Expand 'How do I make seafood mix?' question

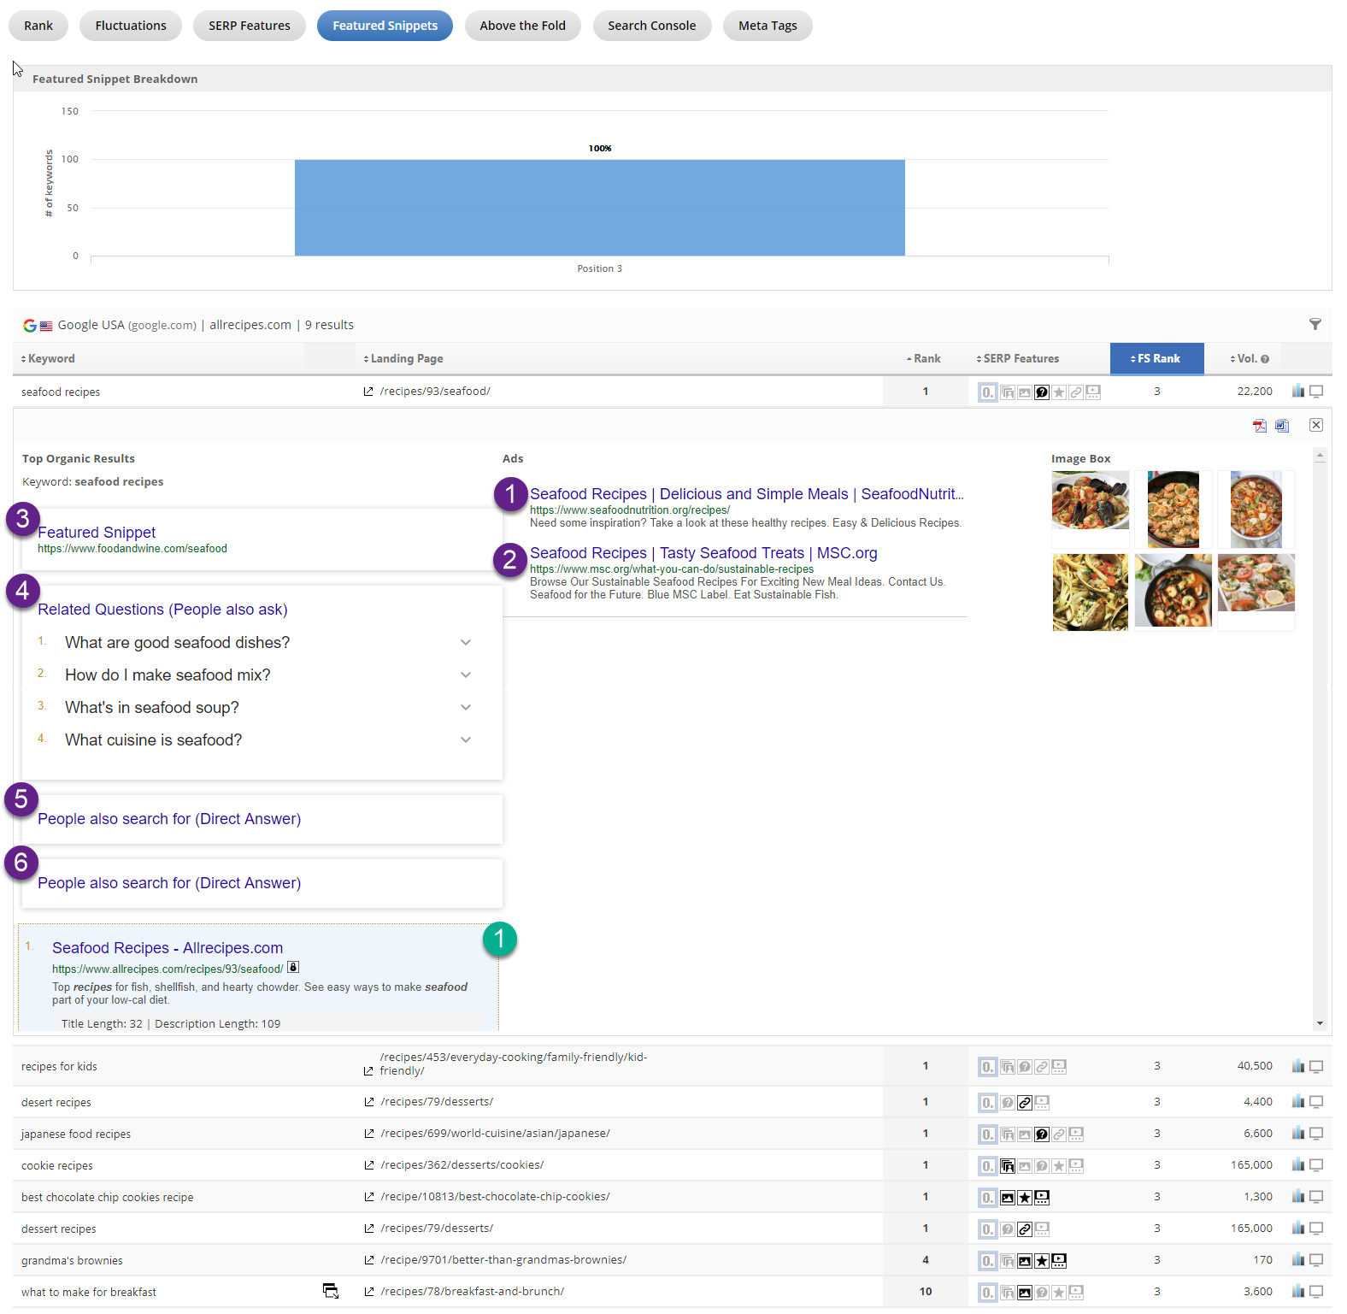tap(466, 675)
